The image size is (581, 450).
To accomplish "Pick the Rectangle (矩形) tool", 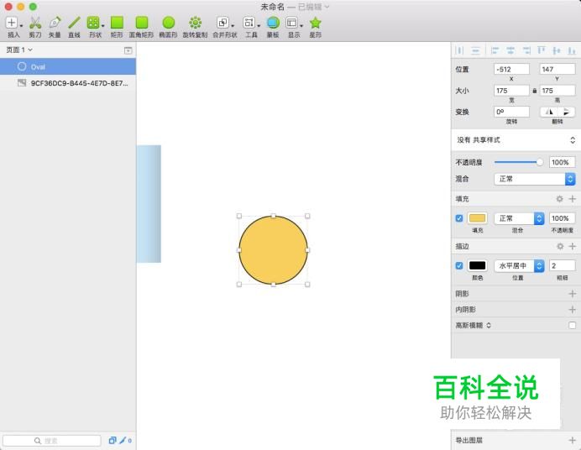I will [117, 24].
